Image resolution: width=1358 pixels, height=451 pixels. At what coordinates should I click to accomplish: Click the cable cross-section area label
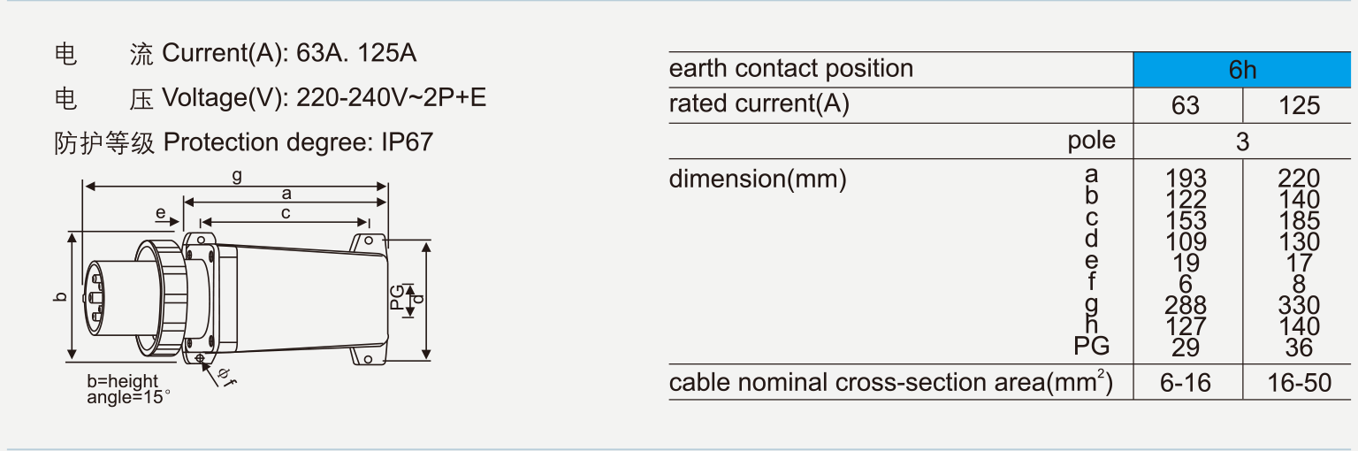pos(890,382)
